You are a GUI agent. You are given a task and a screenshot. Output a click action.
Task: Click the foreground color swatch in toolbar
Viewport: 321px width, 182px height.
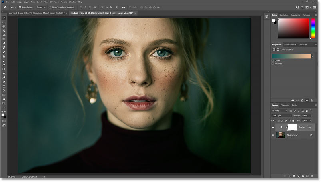[x=3, y=115]
